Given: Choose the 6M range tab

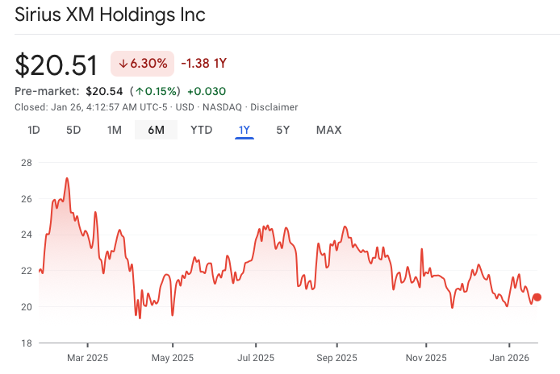Looking at the screenshot, I should coord(156,130).
